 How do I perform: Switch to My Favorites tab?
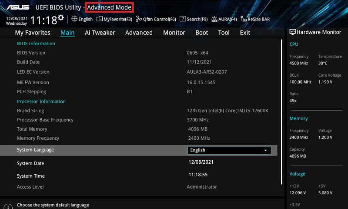(x=33, y=33)
